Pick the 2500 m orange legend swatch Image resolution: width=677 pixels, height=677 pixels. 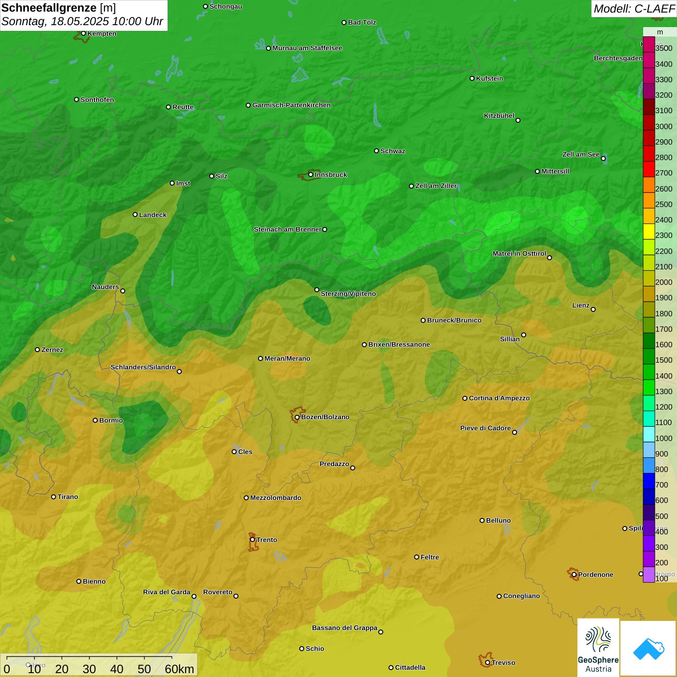click(648, 200)
